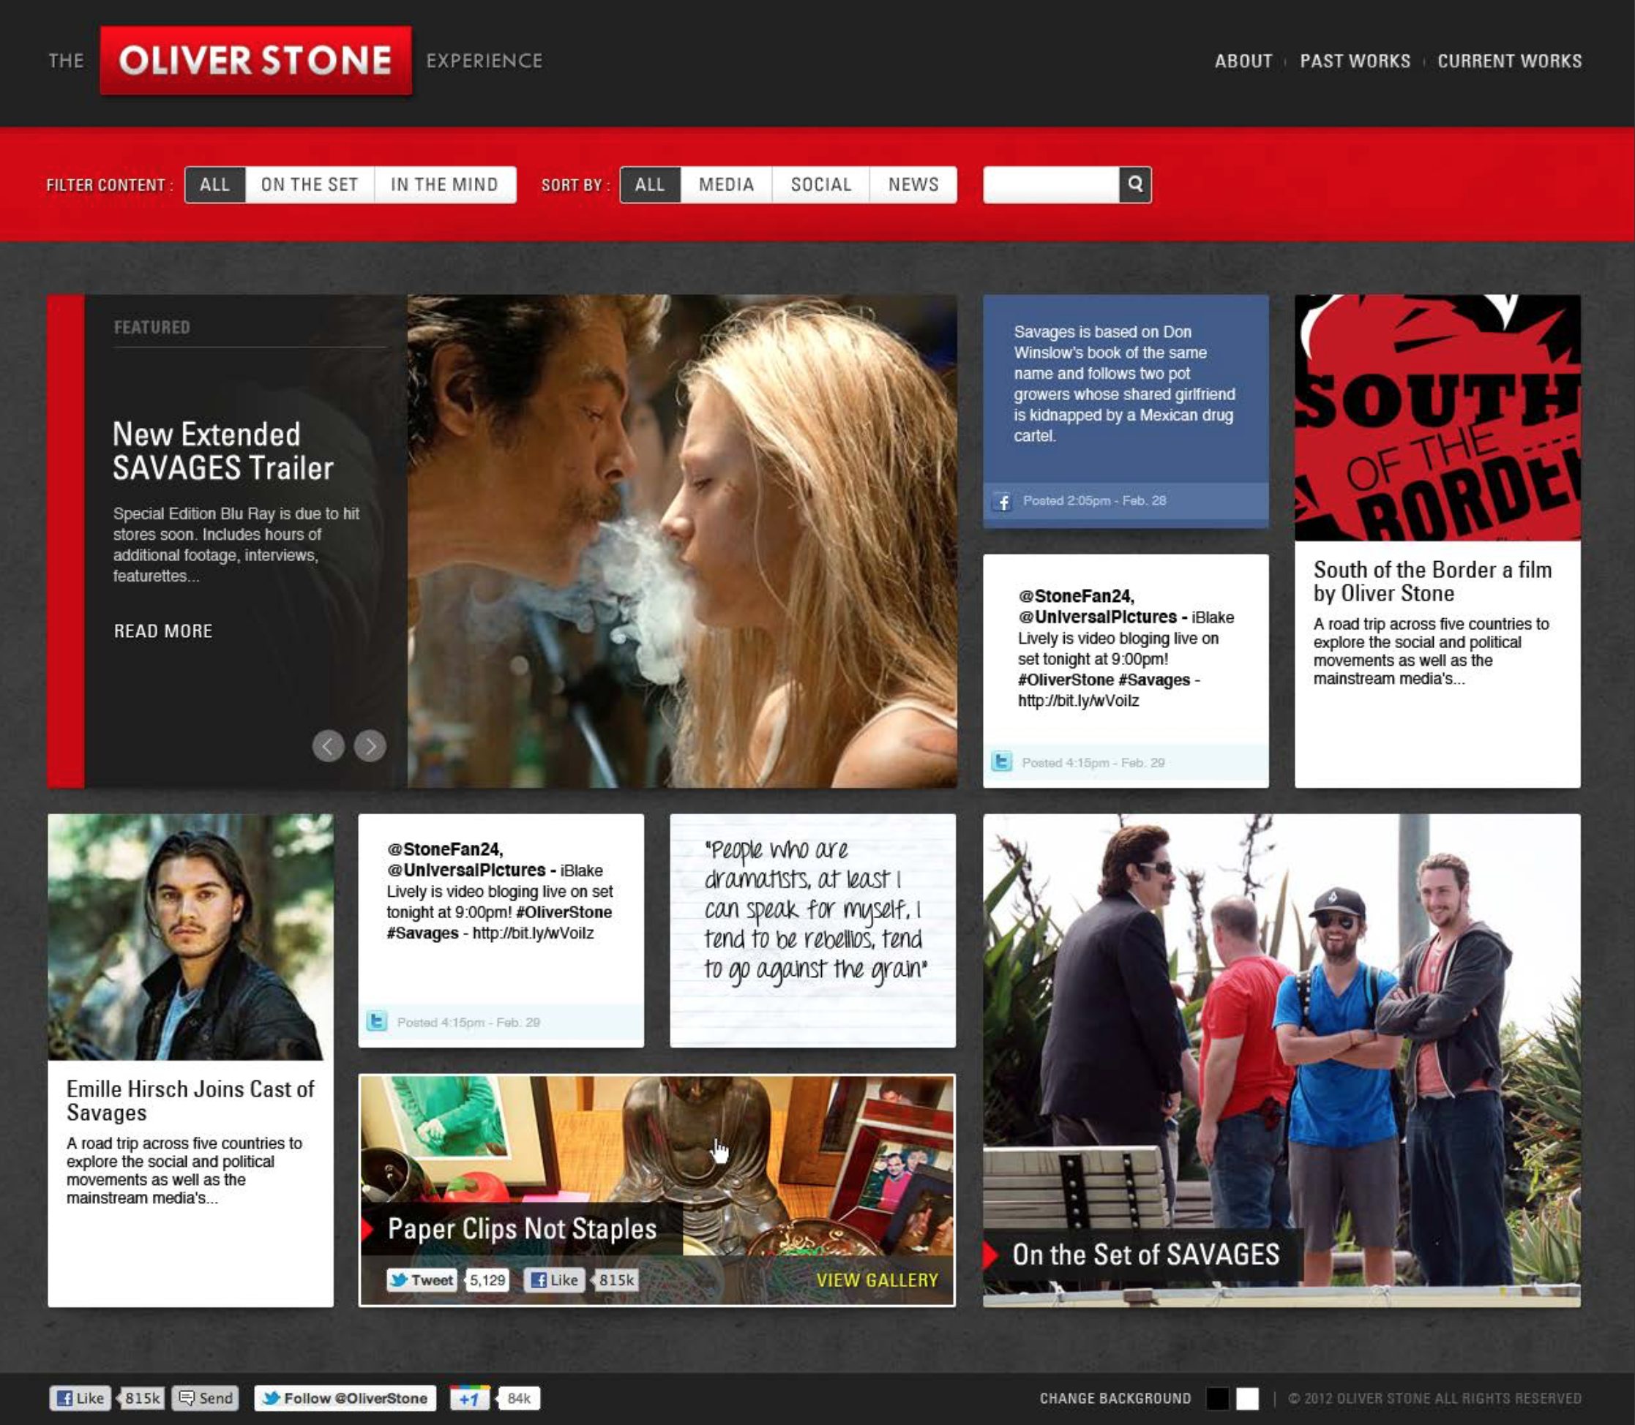
Task: Click Facebook icon on Savages post
Action: (1002, 502)
